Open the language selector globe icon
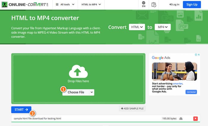208x126 pixels. tap(144, 4)
